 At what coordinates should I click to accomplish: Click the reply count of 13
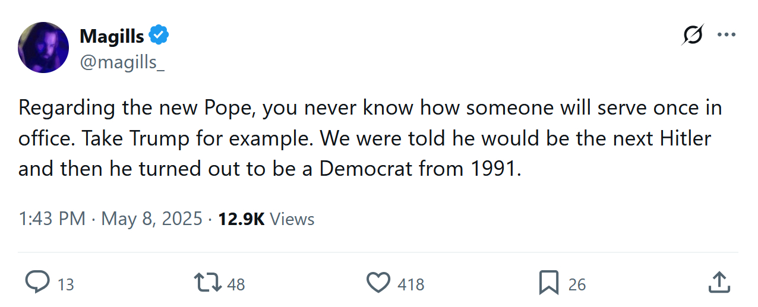pos(66,284)
